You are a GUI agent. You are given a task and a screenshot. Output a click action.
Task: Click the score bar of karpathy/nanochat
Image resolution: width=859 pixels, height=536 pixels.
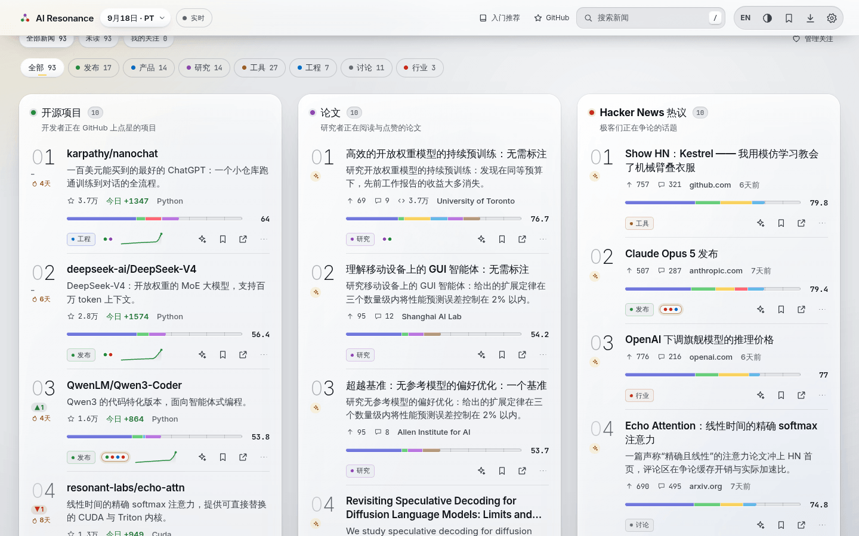point(155,219)
